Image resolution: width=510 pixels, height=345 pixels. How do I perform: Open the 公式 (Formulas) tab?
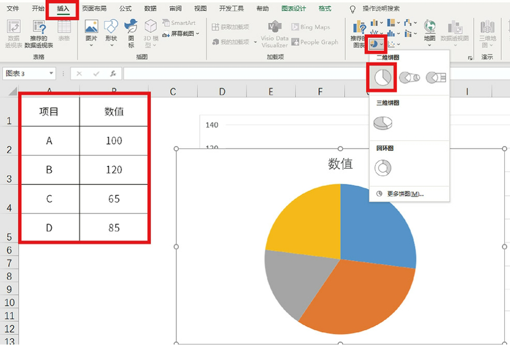[125, 9]
